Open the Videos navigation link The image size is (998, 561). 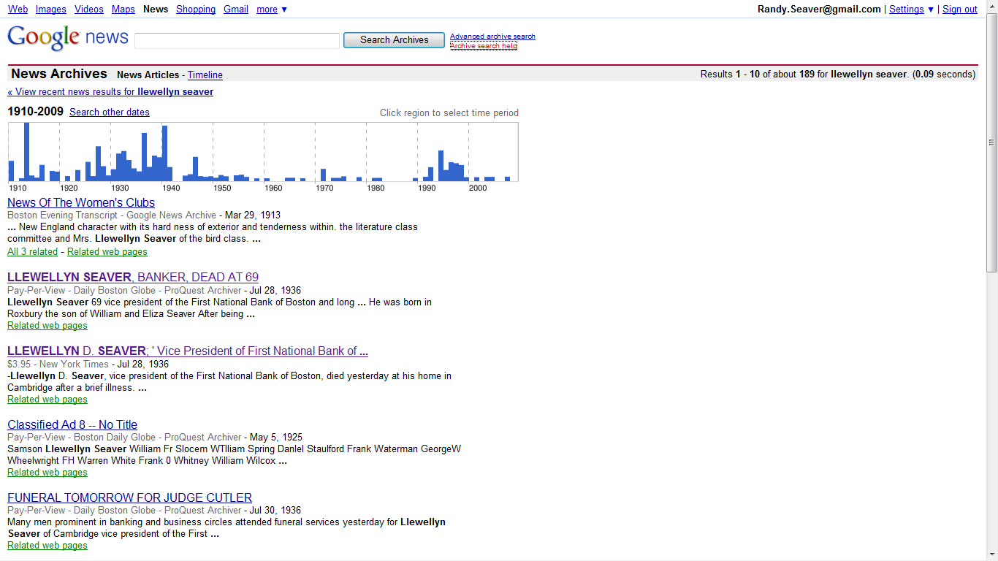click(x=89, y=9)
